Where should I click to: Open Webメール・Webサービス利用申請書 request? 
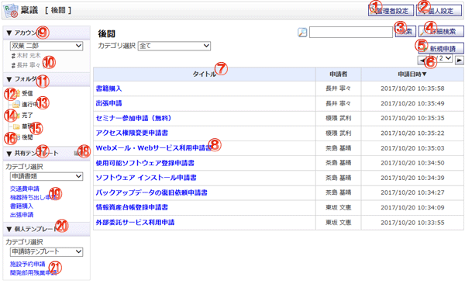153,148
